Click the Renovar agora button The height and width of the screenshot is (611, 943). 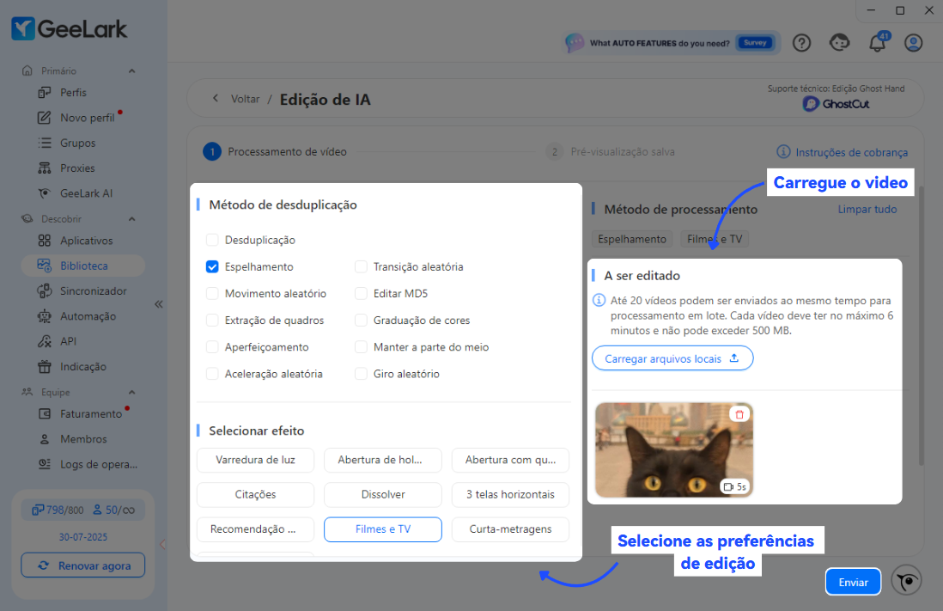[x=83, y=565]
